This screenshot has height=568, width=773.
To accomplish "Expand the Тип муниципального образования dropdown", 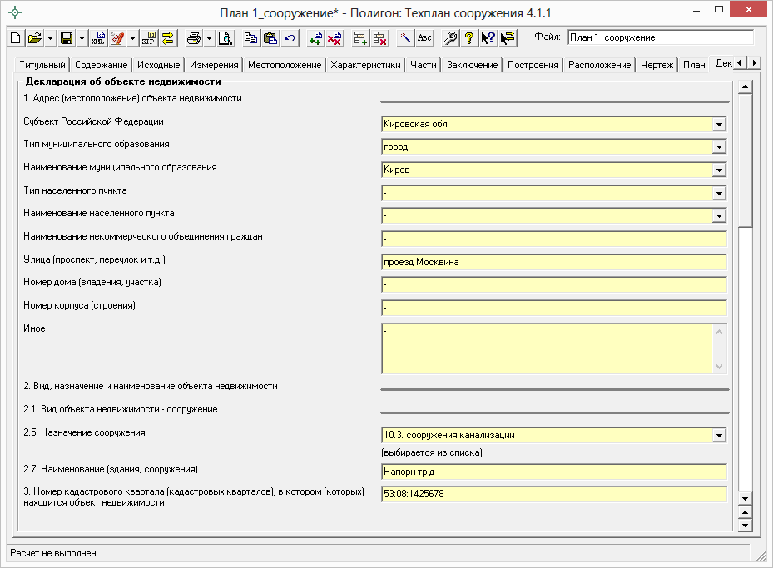I will click(719, 147).
